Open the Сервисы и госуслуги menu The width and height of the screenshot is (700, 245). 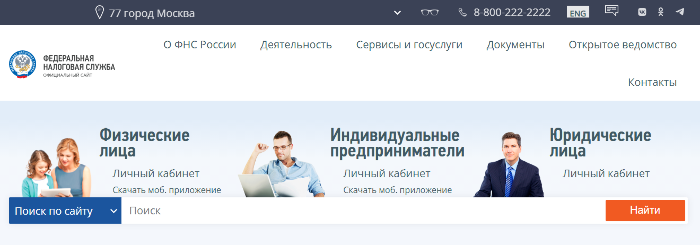(409, 45)
